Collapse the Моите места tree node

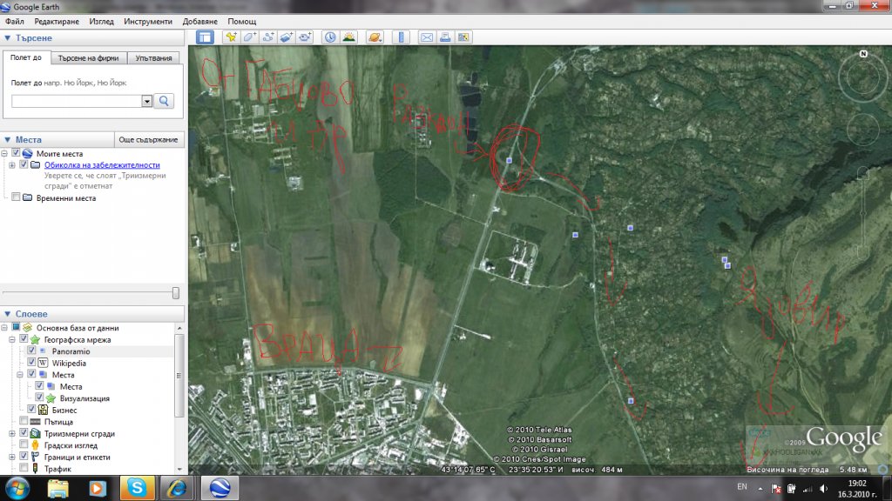(4, 154)
